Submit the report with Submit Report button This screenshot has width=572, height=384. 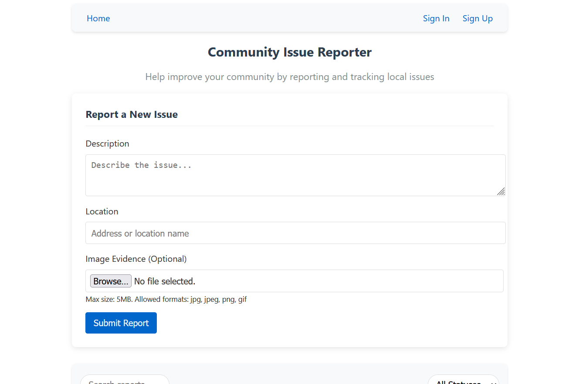tap(121, 323)
